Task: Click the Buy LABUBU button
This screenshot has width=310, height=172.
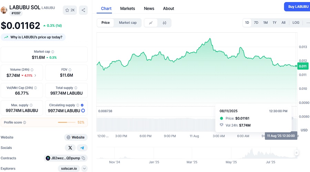Action: coord(297,7)
